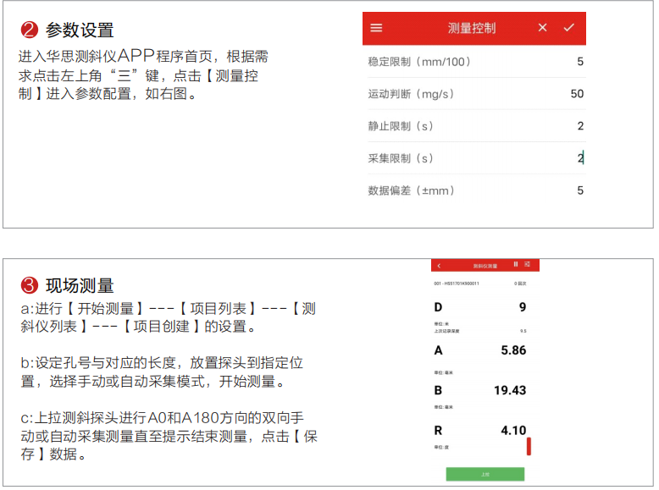Edit the 数据偏差 (±mm) value
The image size is (659, 490).
(x=579, y=190)
